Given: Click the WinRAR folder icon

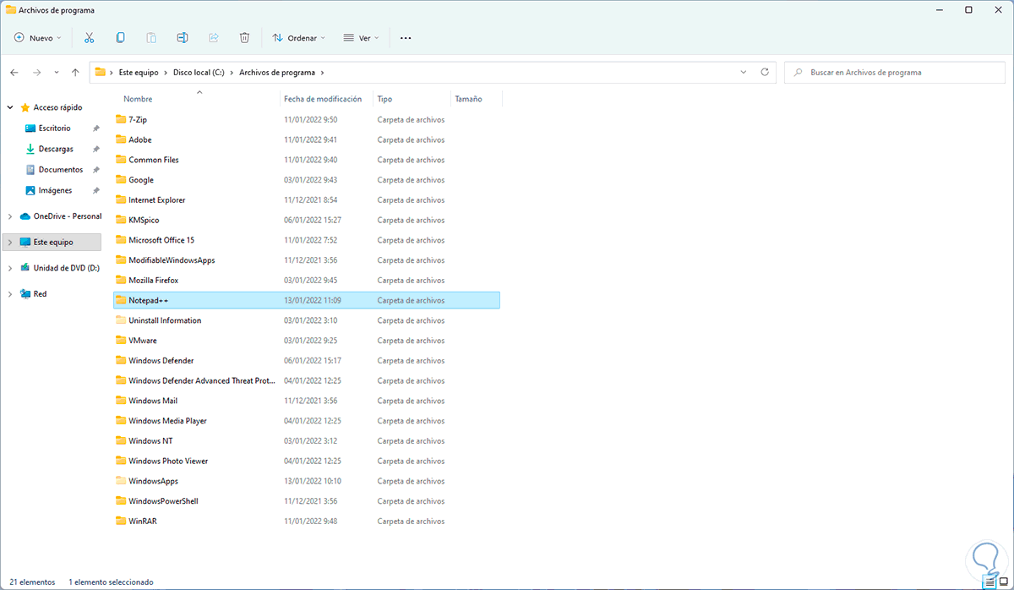Looking at the screenshot, I should point(121,522).
